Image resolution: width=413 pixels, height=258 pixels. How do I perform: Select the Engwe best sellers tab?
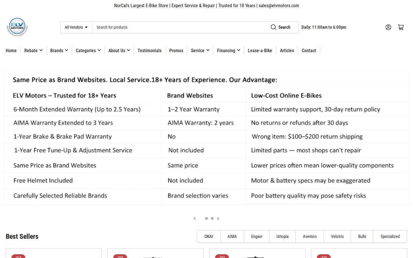pyautogui.click(x=257, y=236)
